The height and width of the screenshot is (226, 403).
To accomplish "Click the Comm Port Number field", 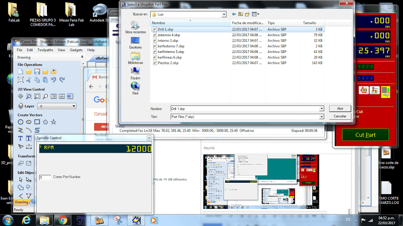I will 45,177.
